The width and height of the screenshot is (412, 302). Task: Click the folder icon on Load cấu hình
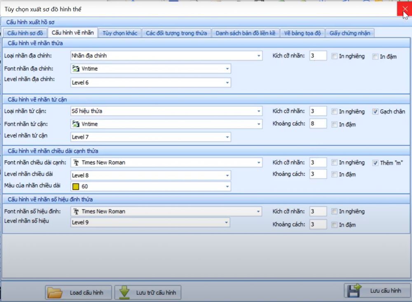(x=54, y=293)
